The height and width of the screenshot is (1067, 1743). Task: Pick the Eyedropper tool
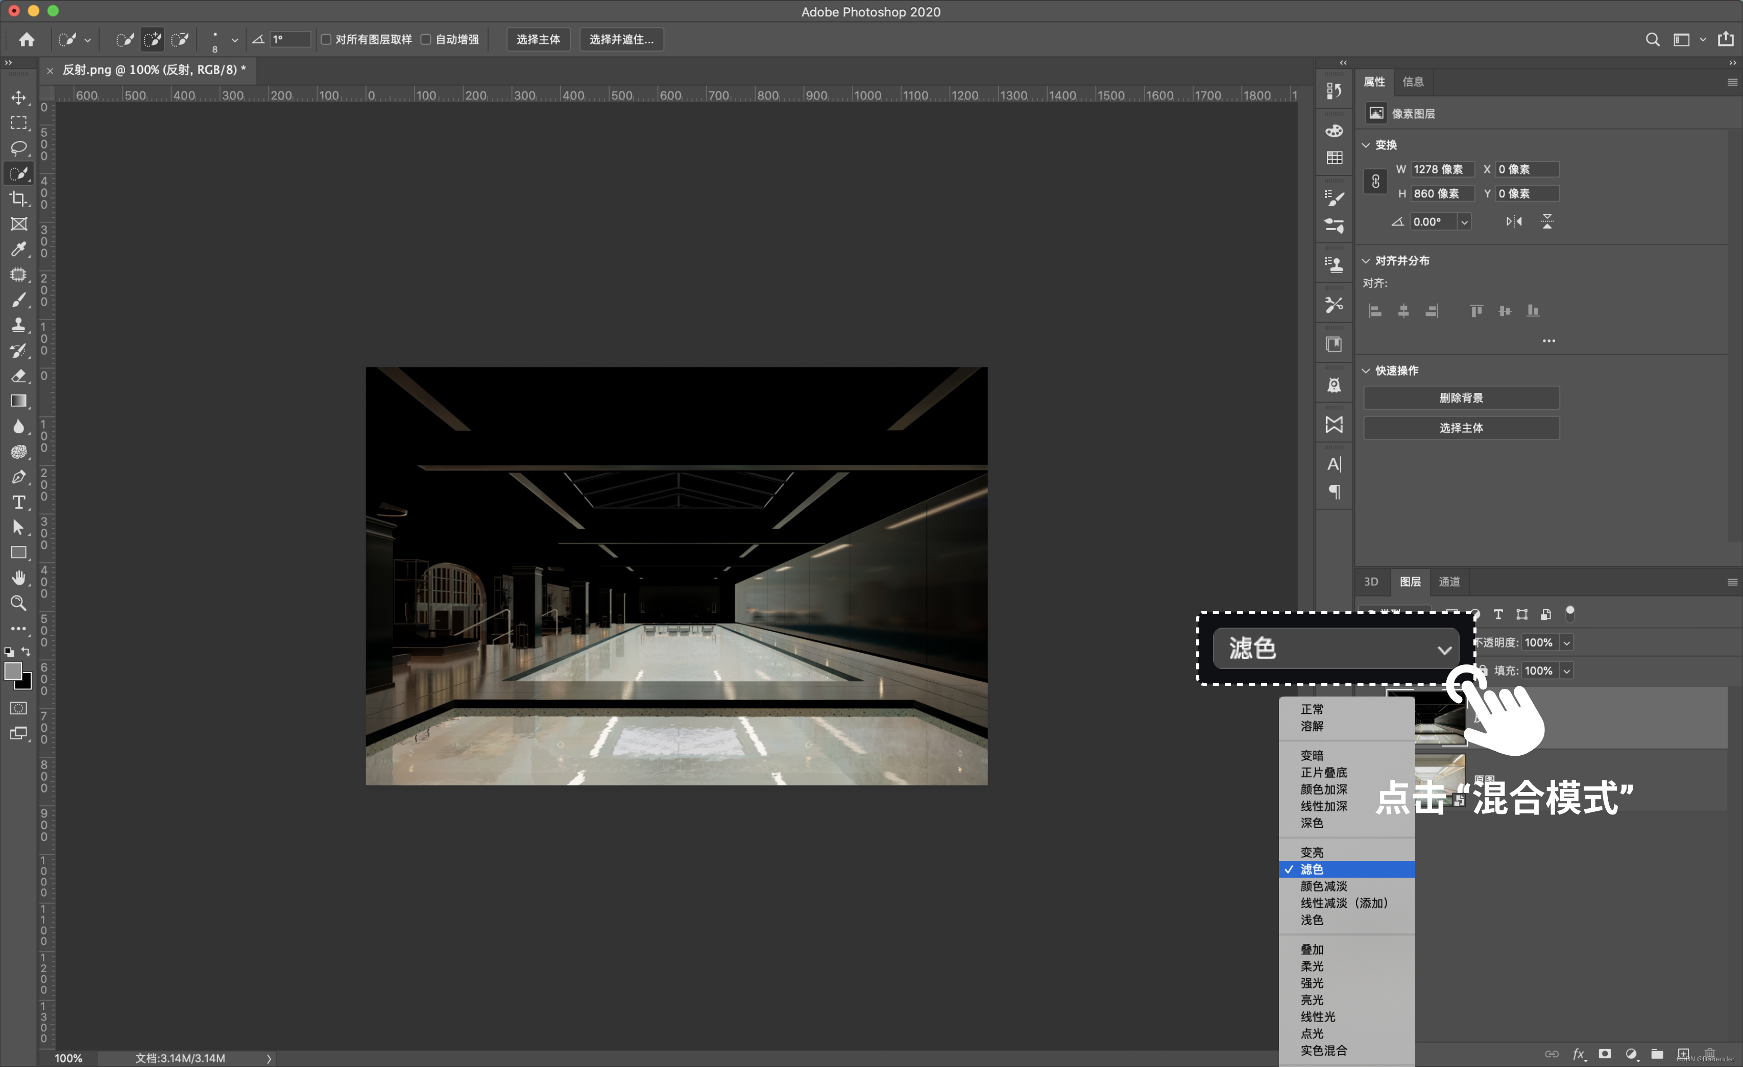19,249
